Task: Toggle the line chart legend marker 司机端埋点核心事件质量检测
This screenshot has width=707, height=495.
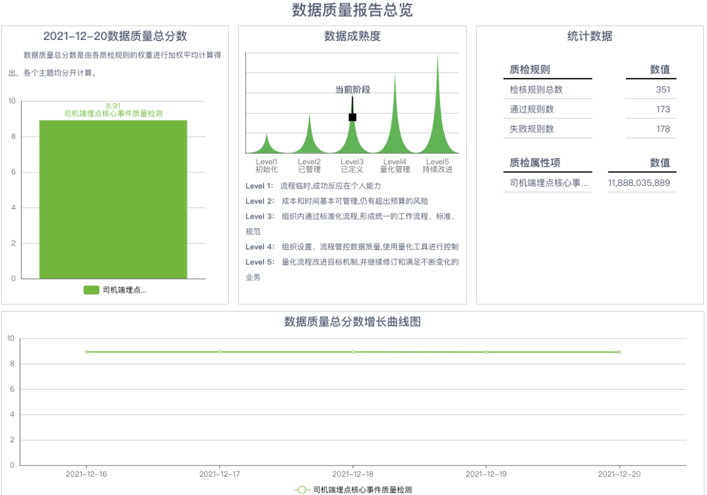Action: 301,490
